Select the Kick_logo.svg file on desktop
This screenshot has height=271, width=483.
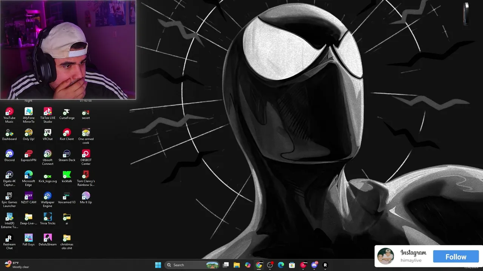(48, 177)
